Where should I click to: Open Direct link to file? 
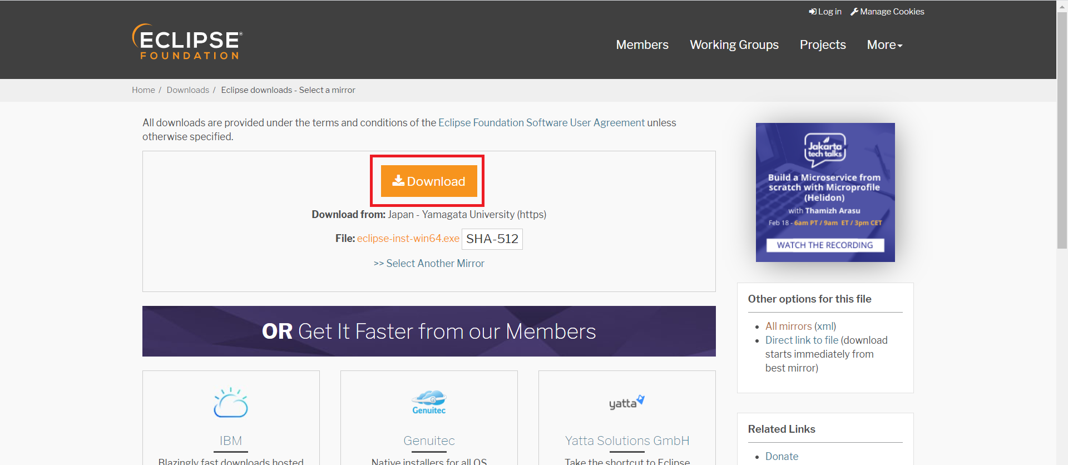click(x=802, y=340)
